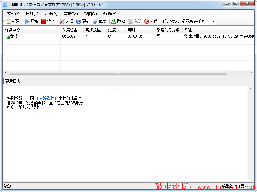Open the 文件(F) menu
257x192 pixels.
(x=13, y=14)
